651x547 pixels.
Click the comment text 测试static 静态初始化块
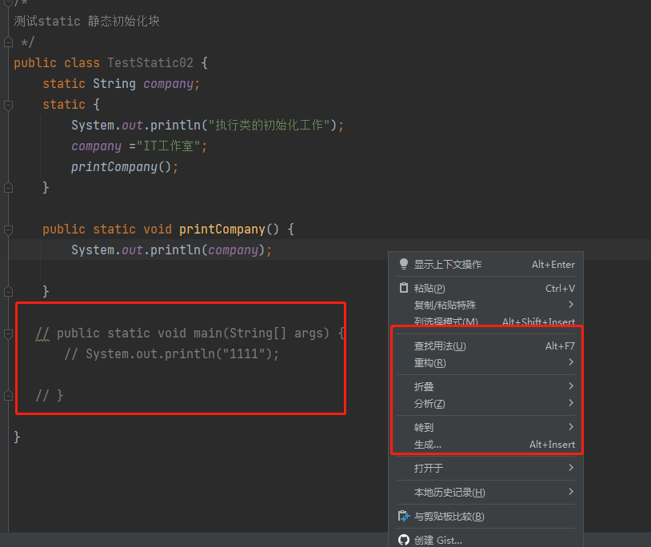coord(86,21)
